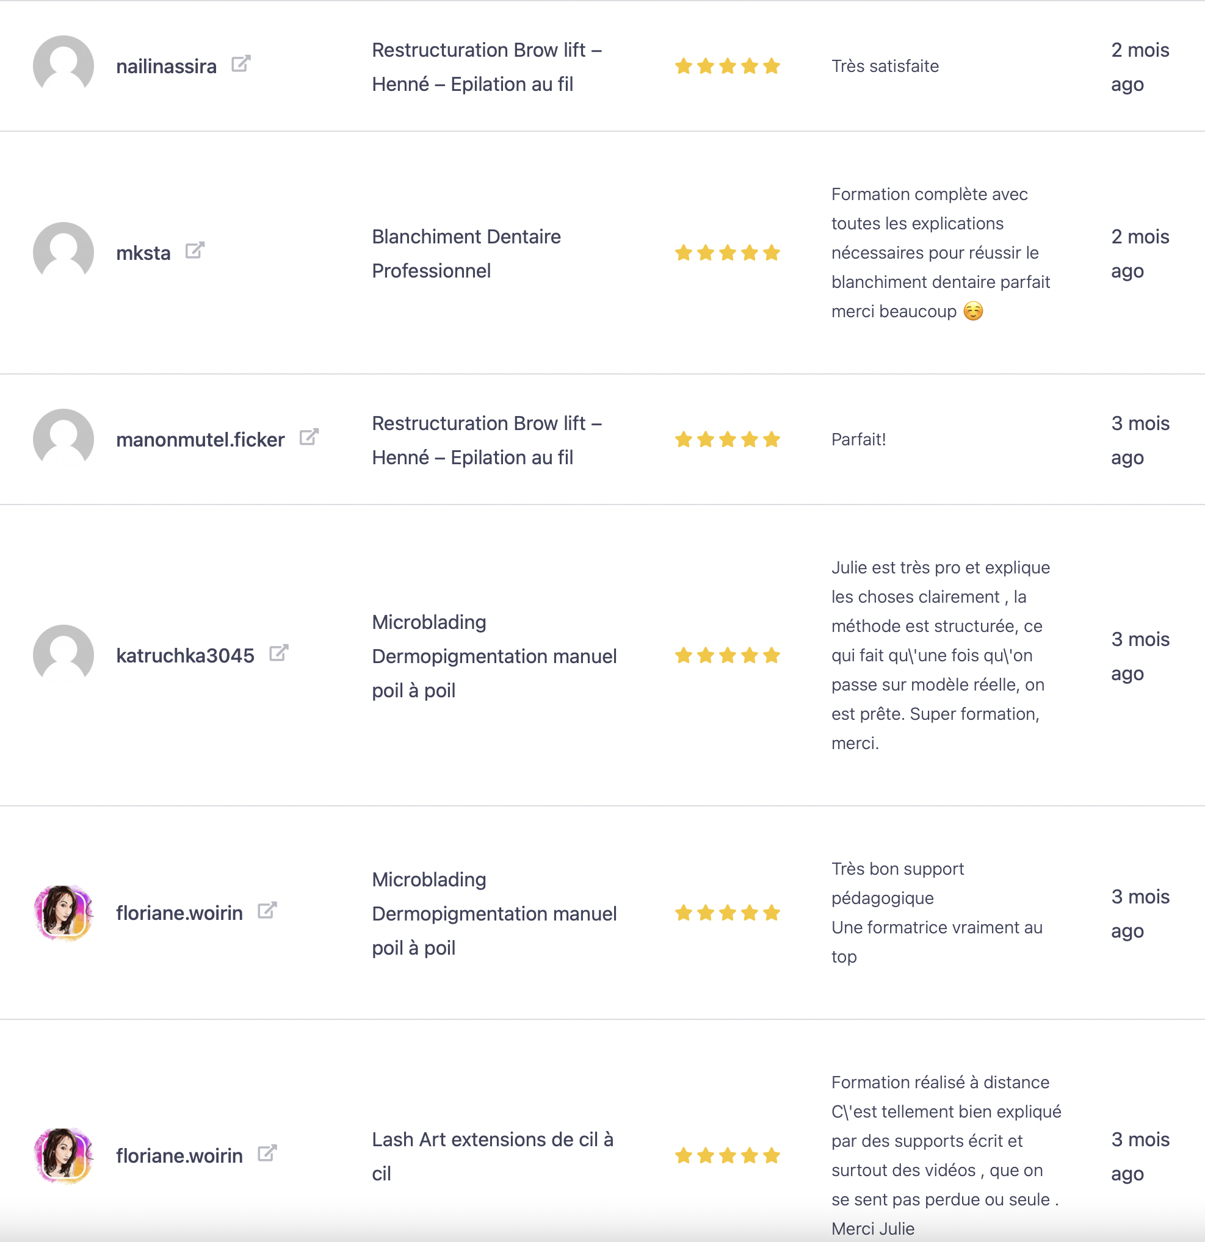
Task: Open external link icon in floriane.woirin's Microblading row
Action: pos(267,911)
